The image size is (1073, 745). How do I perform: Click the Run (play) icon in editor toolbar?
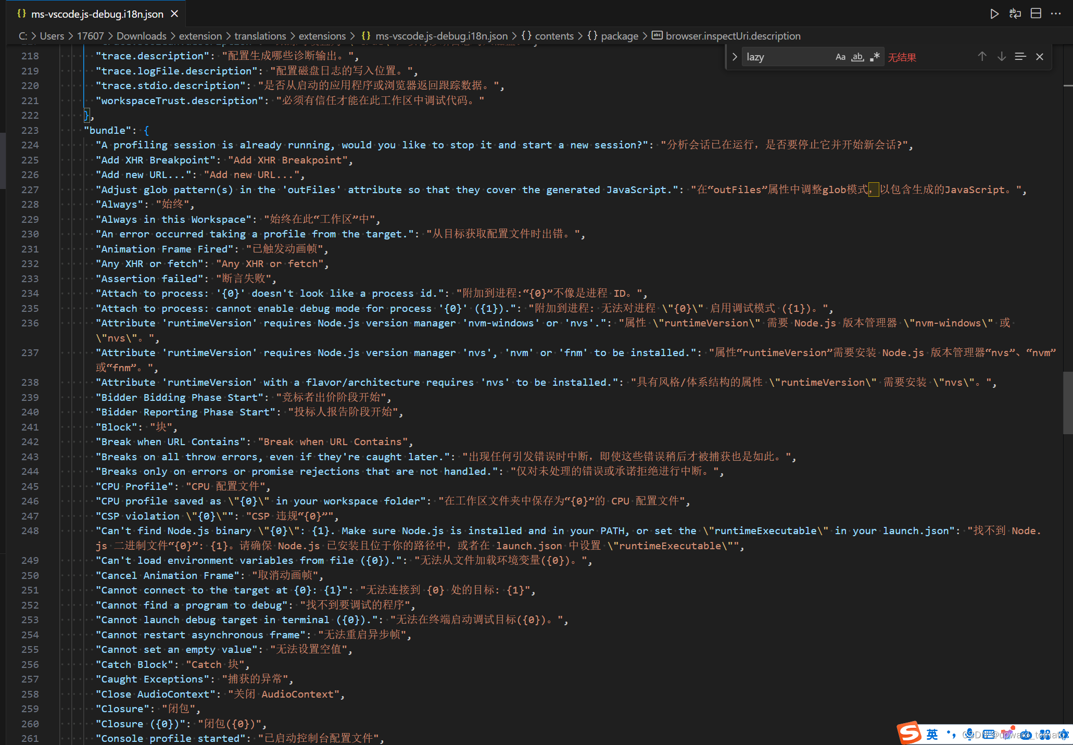pos(994,14)
